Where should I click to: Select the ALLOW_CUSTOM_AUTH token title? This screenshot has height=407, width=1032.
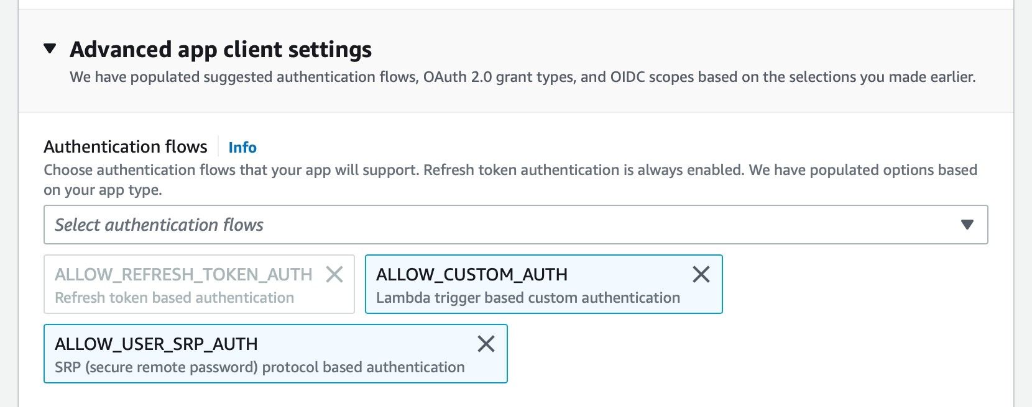click(471, 274)
